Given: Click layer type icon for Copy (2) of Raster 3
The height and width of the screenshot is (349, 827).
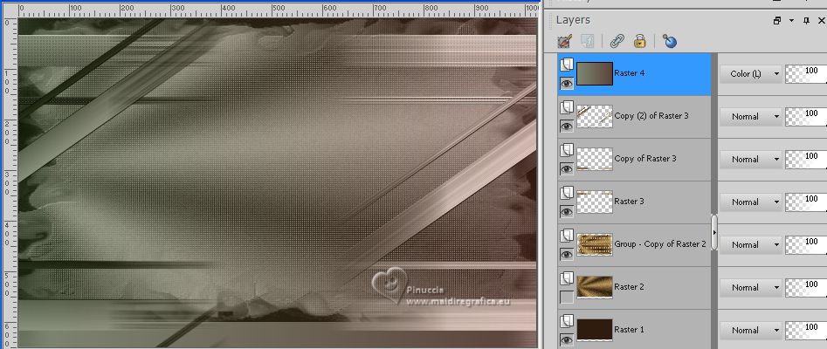Looking at the screenshot, I should click(x=567, y=108).
